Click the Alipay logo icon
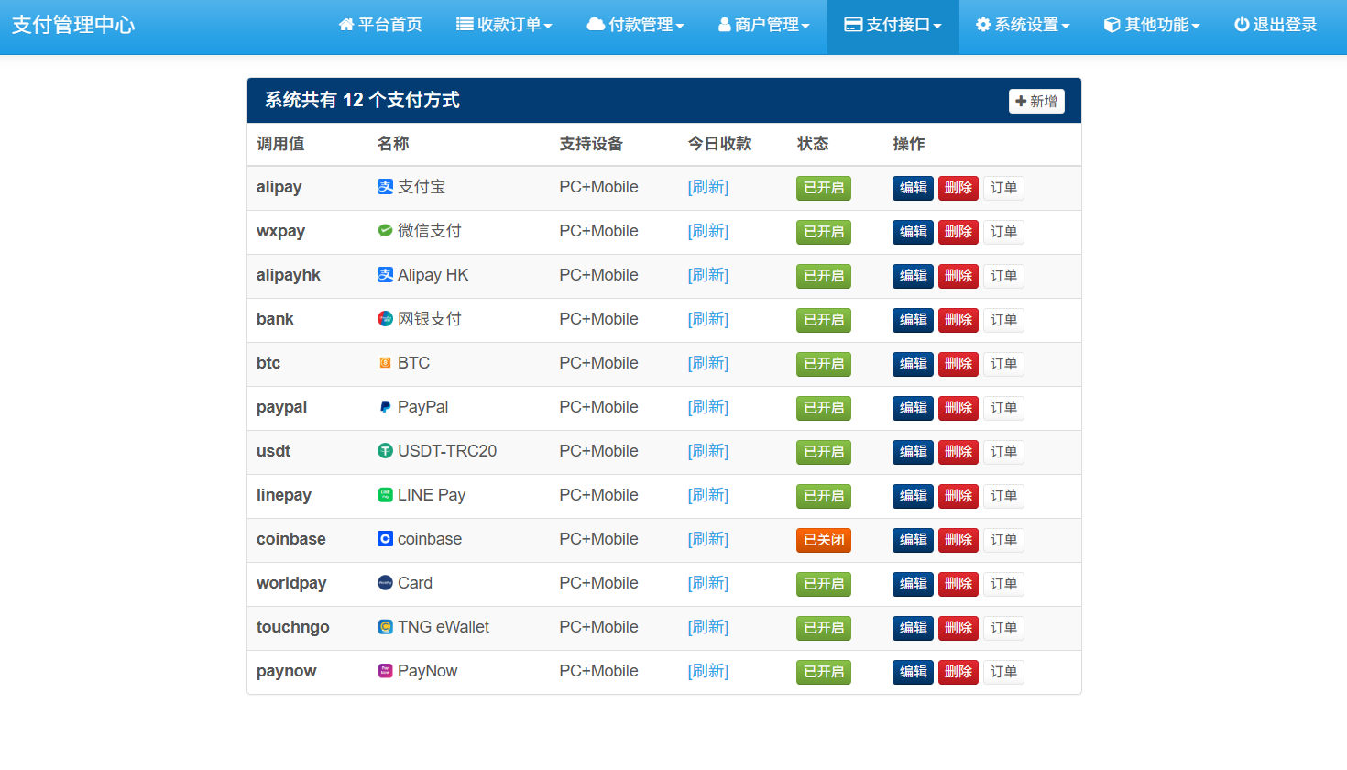Image resolution: width=1347 pixels, height=770 pixels. click(385, 187)
